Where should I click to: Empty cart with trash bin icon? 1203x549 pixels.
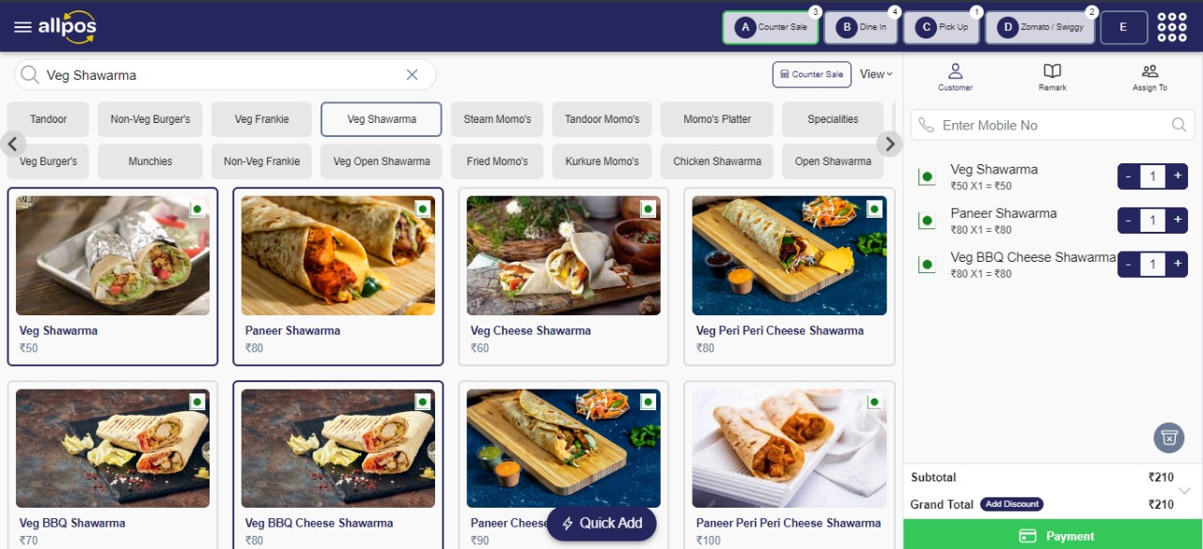point(1168,437)
